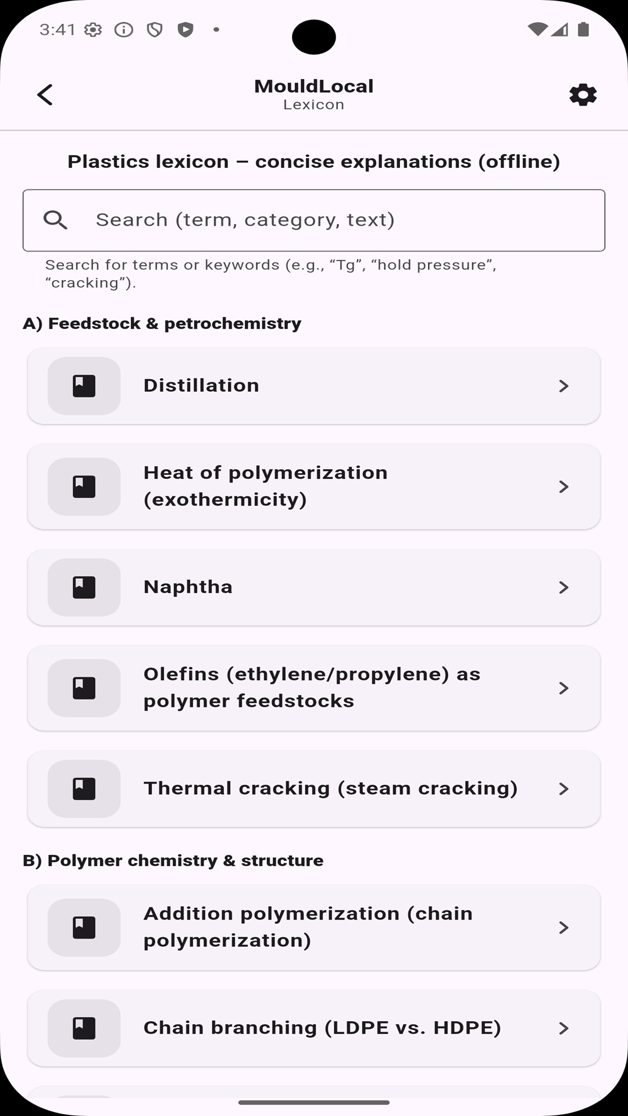Tap the search magnifier icon
The width and height of the screenshot is (628, 1116).
click(55, 220)
